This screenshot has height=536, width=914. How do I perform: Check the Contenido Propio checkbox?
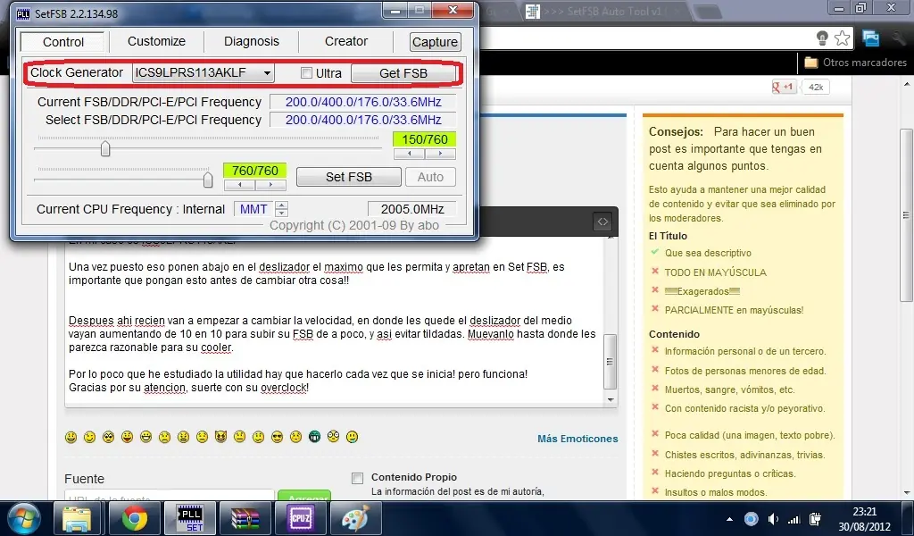(357, 478)
